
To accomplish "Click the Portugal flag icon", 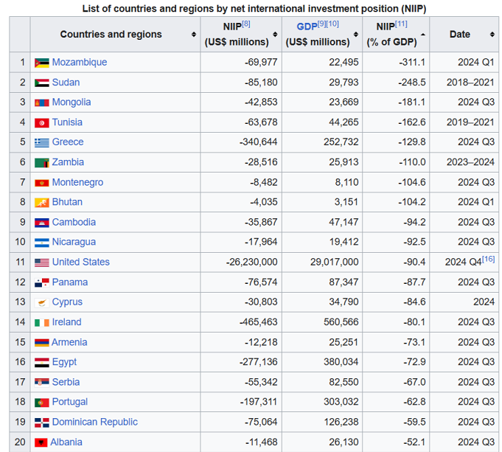I will 41,403.
